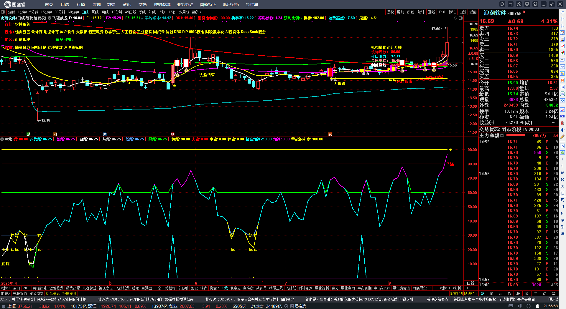
Task: Click the round icon next to 飞碟妖龙 label
Action: click(50, 18)
